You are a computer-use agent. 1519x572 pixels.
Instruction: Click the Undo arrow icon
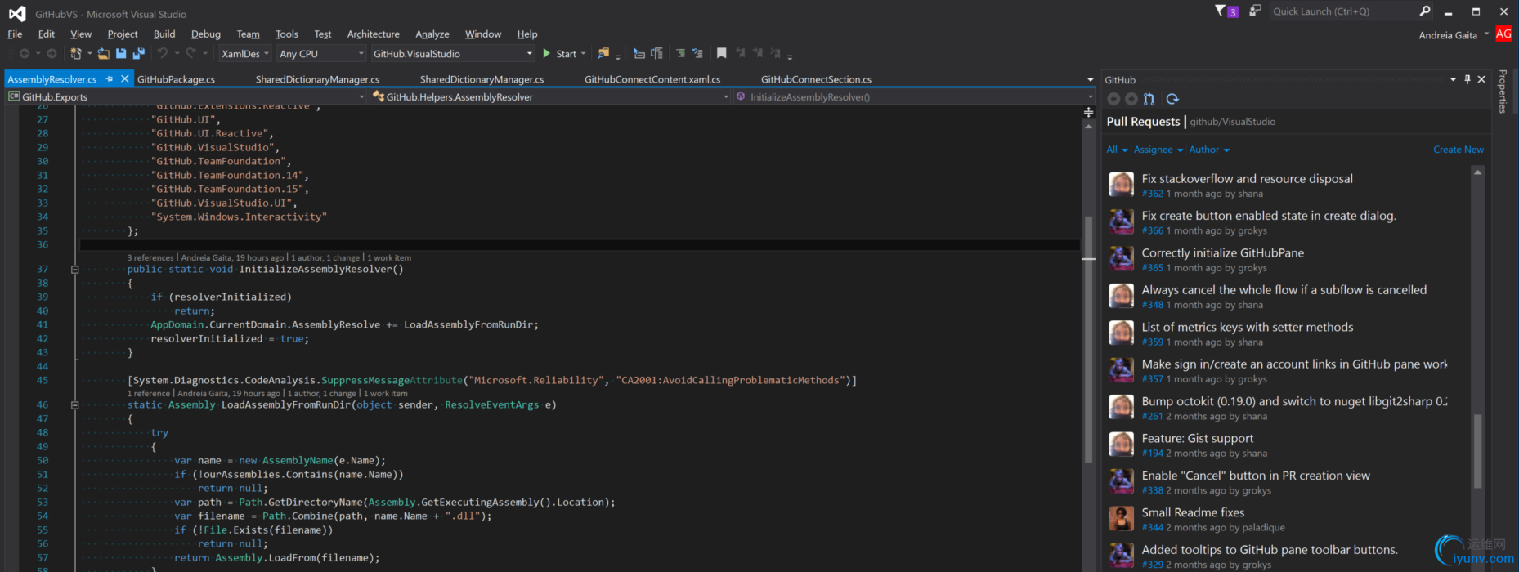[x=163, y=54]
